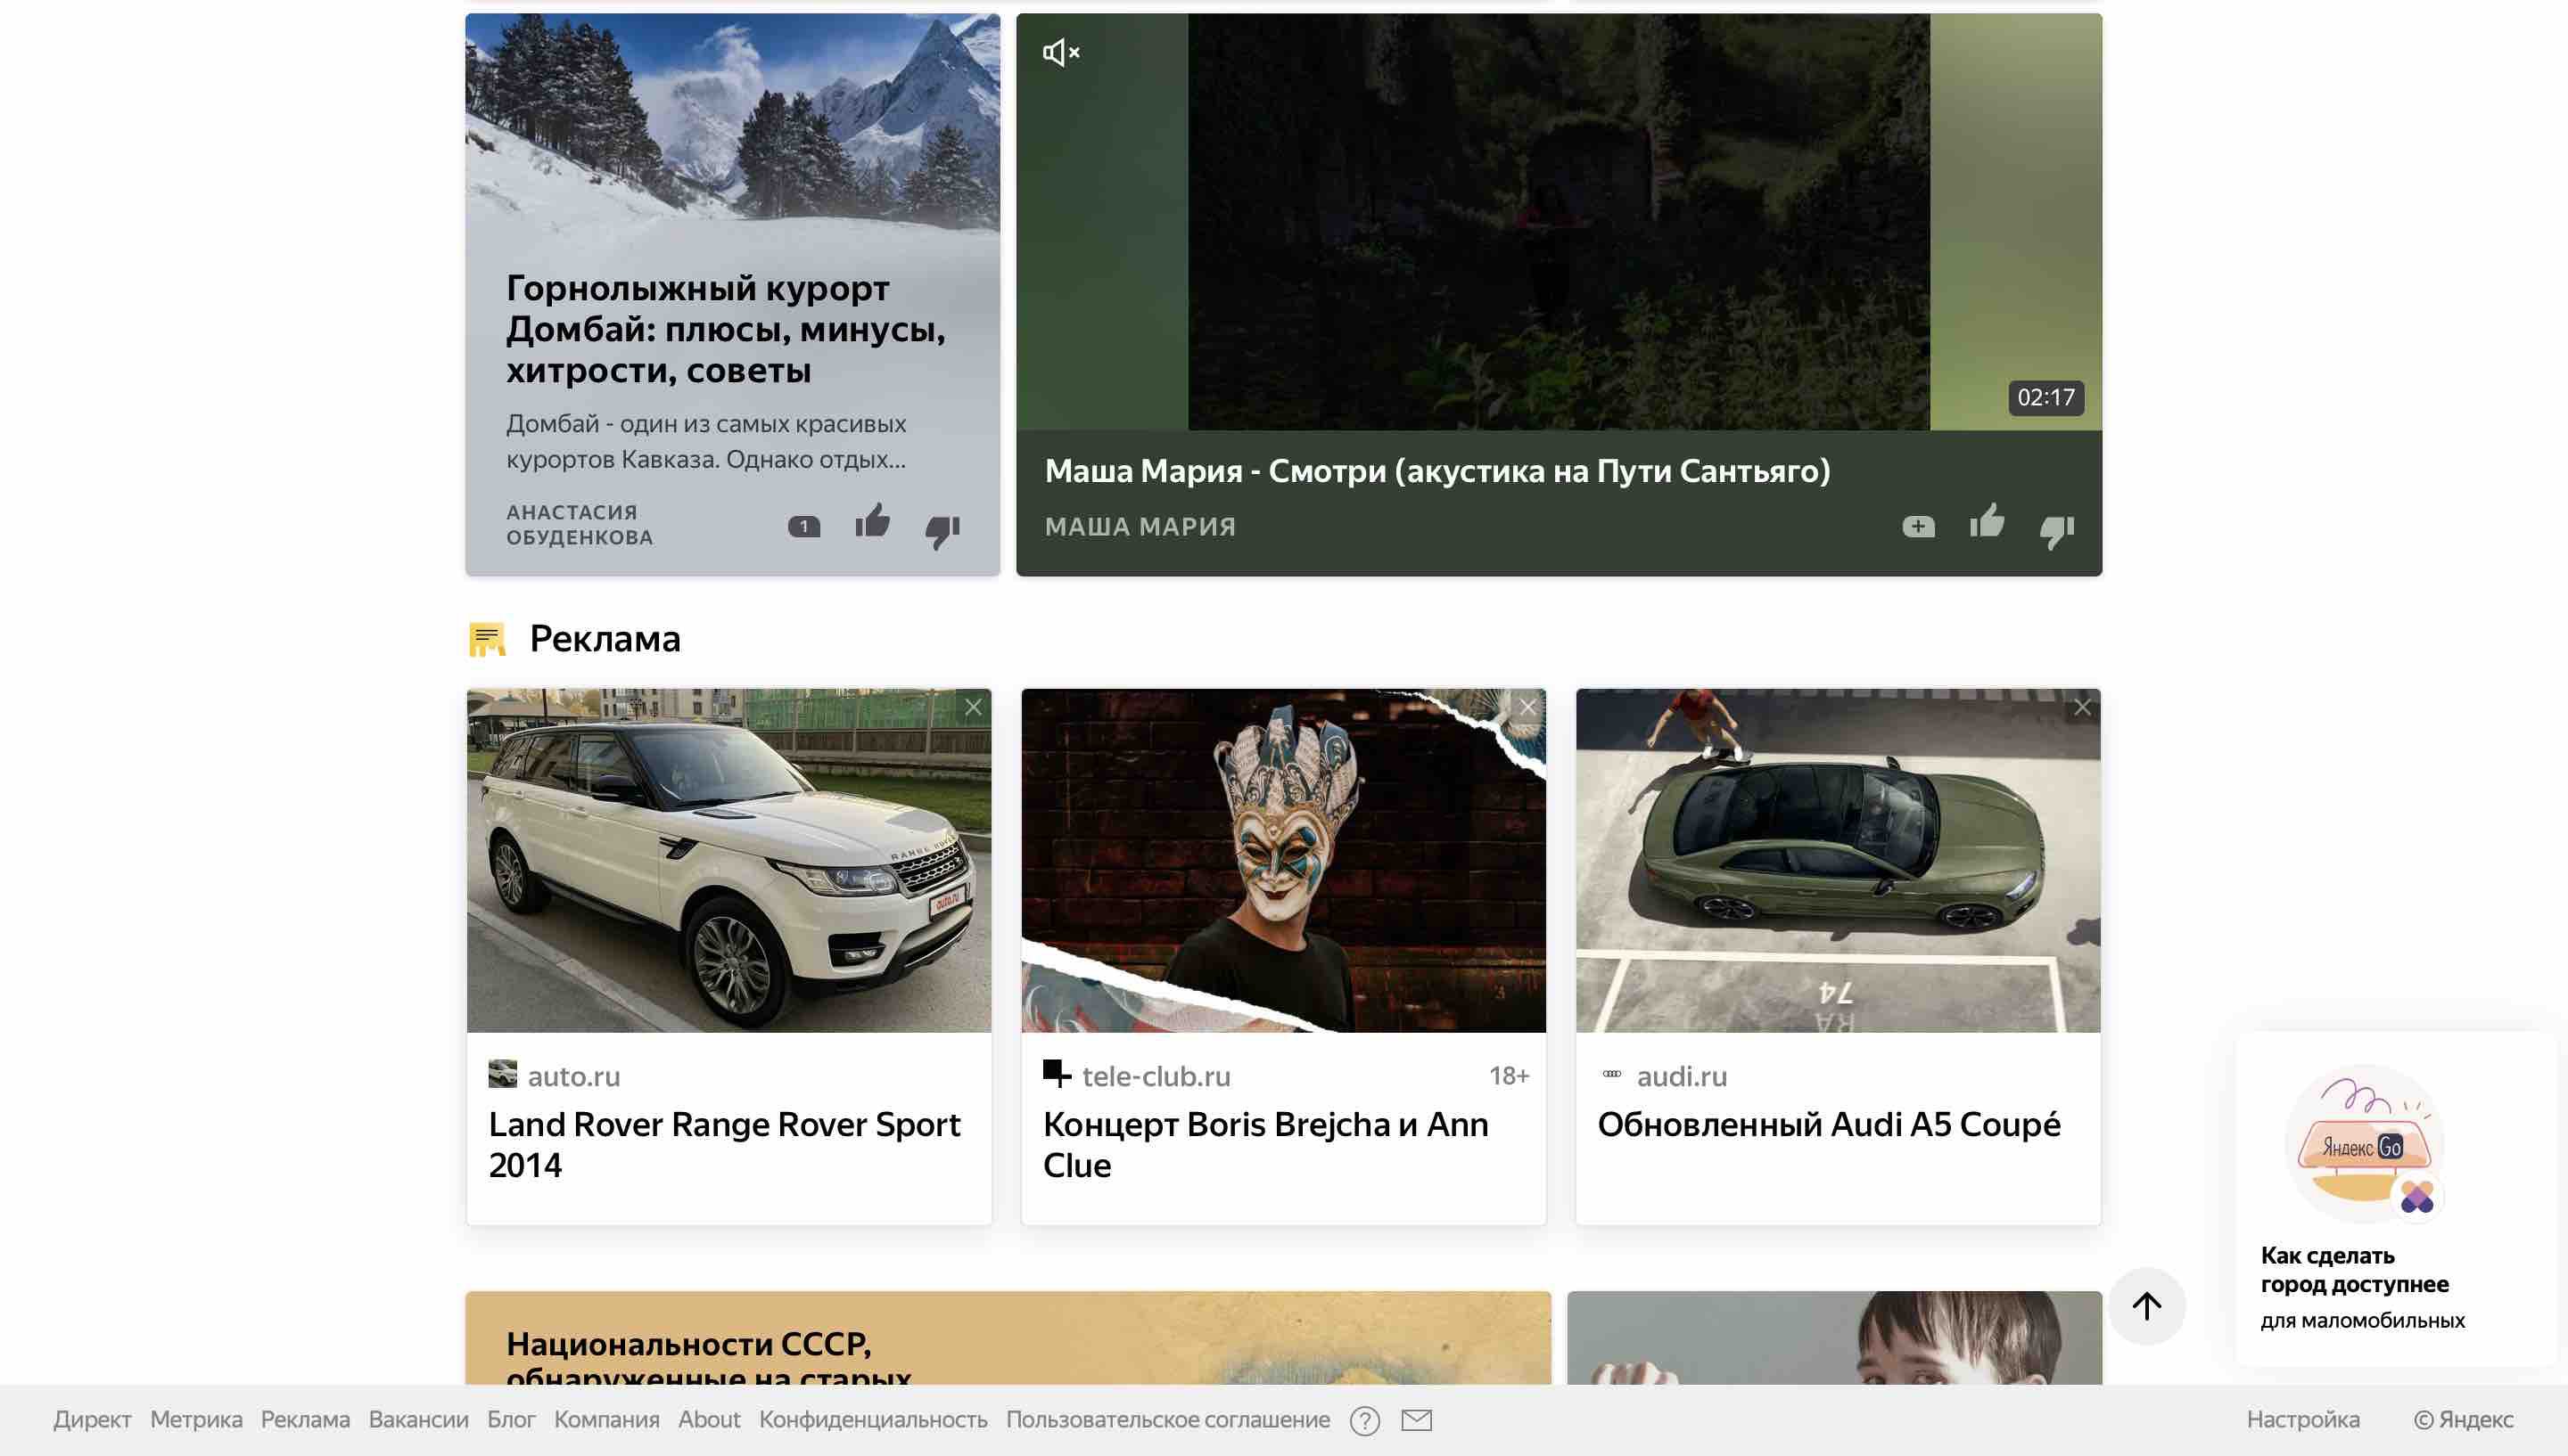This screenshot has height=1456, width=2568.
Task: Dislike the Маша Мария video
Action: tap(2057, 531)
